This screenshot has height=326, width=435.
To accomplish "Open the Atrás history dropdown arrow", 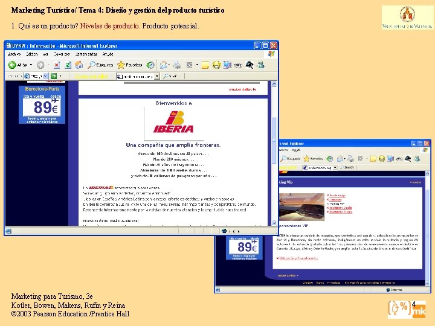I will click(31, 65).
